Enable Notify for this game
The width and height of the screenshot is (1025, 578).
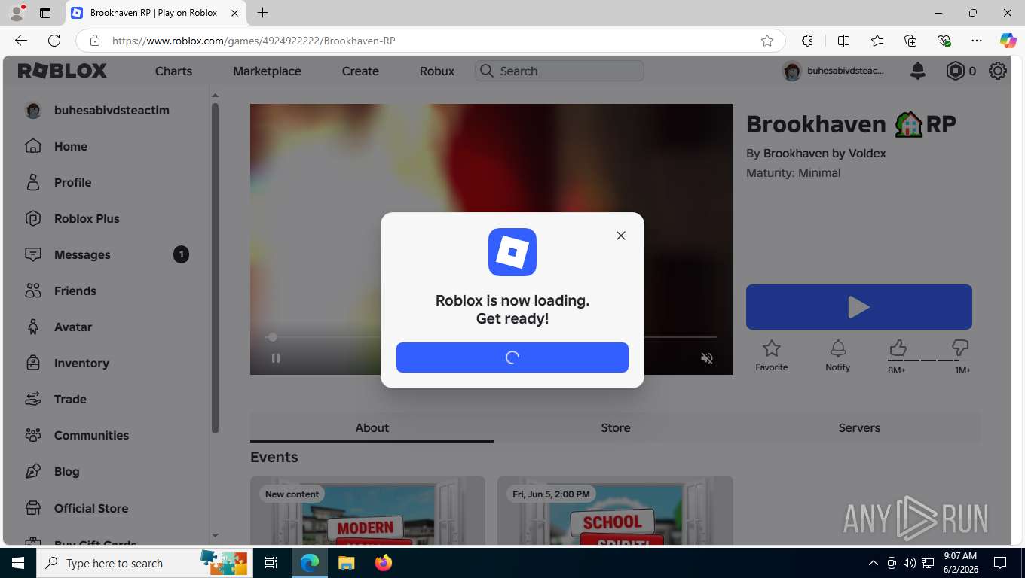coord(837,354)
